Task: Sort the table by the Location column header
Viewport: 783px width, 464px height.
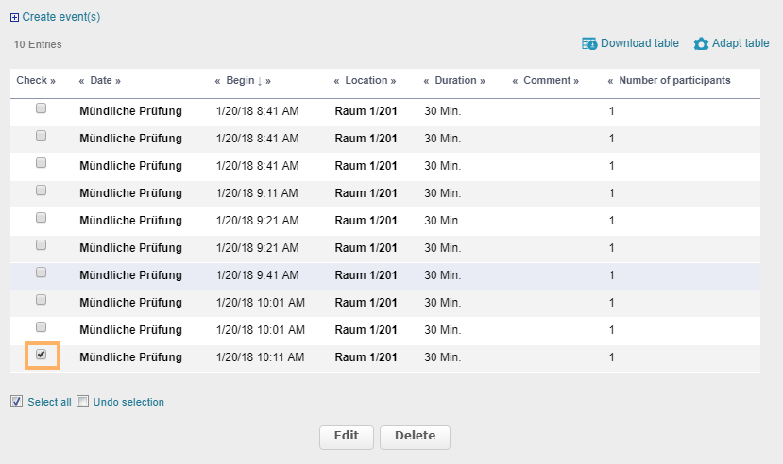Action: 366,81
